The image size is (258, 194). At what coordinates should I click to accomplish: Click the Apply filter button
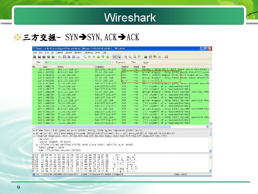click(146, 63)
